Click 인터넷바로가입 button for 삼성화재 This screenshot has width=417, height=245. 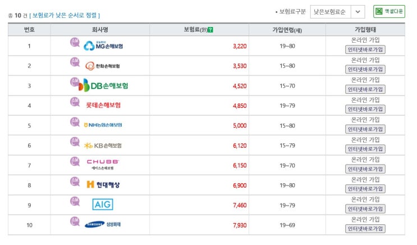coord(365,229)
